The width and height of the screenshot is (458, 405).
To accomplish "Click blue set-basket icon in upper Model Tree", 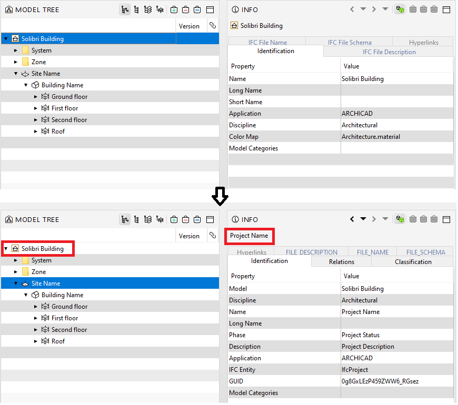I will pos(197,10).
